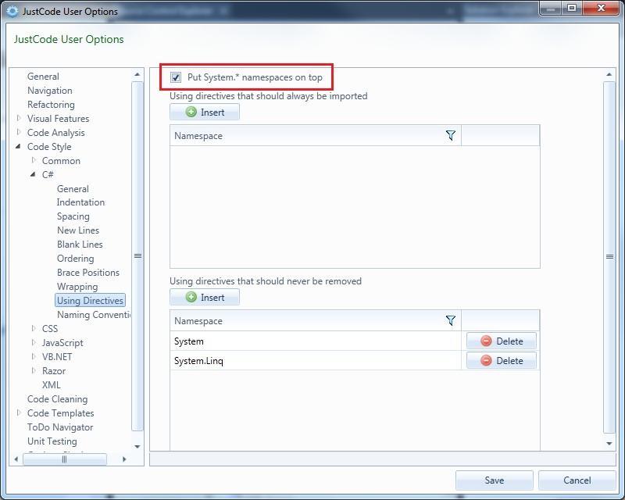
Task: Expand the Visual Features node
Action: click(x=19, y=118)
